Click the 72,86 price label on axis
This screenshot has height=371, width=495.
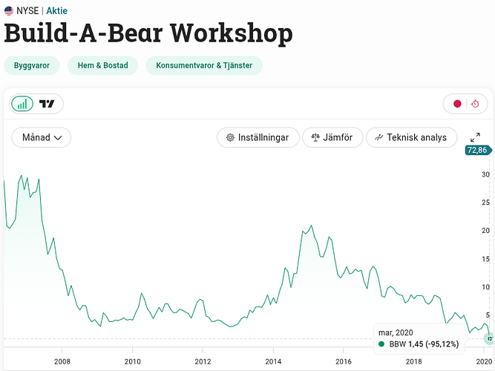click(x=476, y=150)
